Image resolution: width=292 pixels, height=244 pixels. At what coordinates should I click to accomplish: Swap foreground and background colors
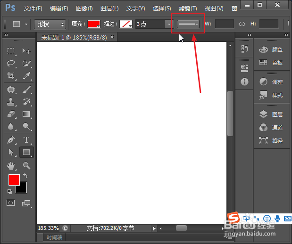pos(25,176)
